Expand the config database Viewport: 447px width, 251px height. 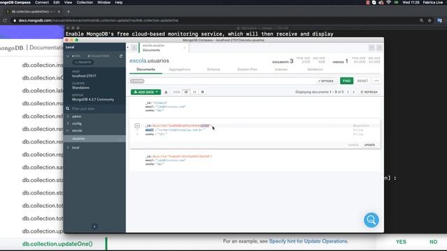pyautogui.click(x=68, y=123)
